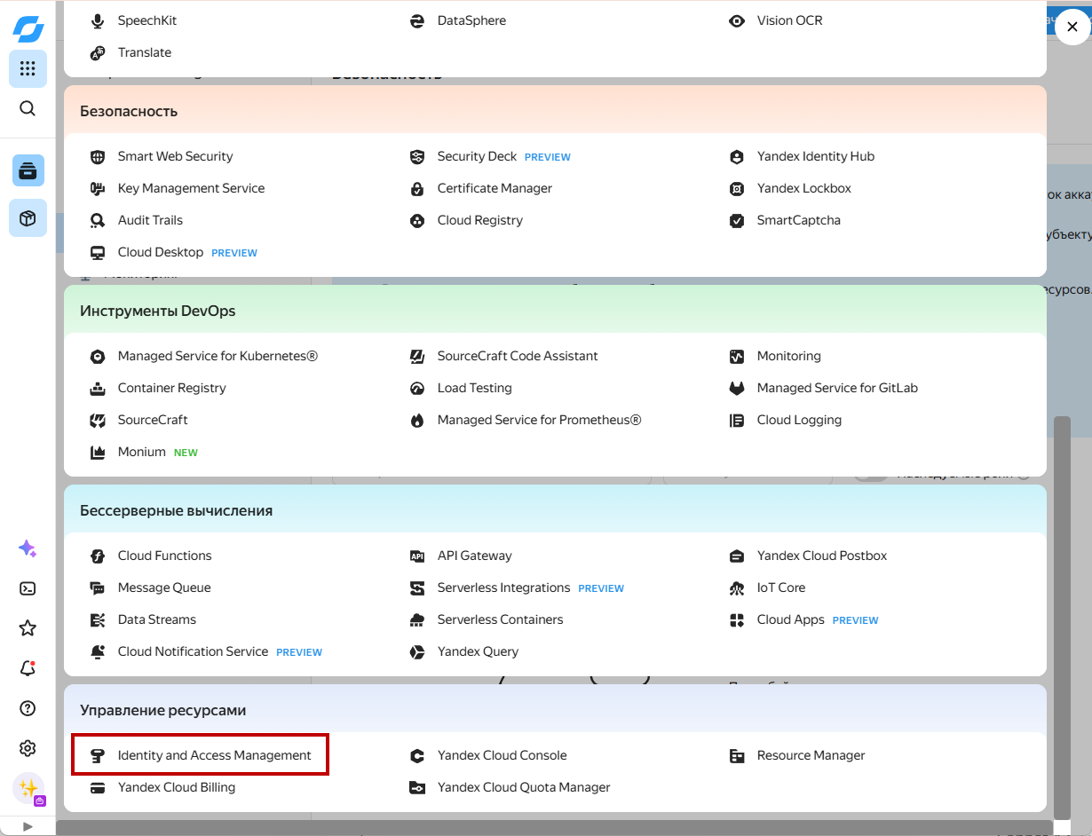Open settings gear in the sidebar
The height and width of the screenshot is (836, 1092).
point(28,748)
